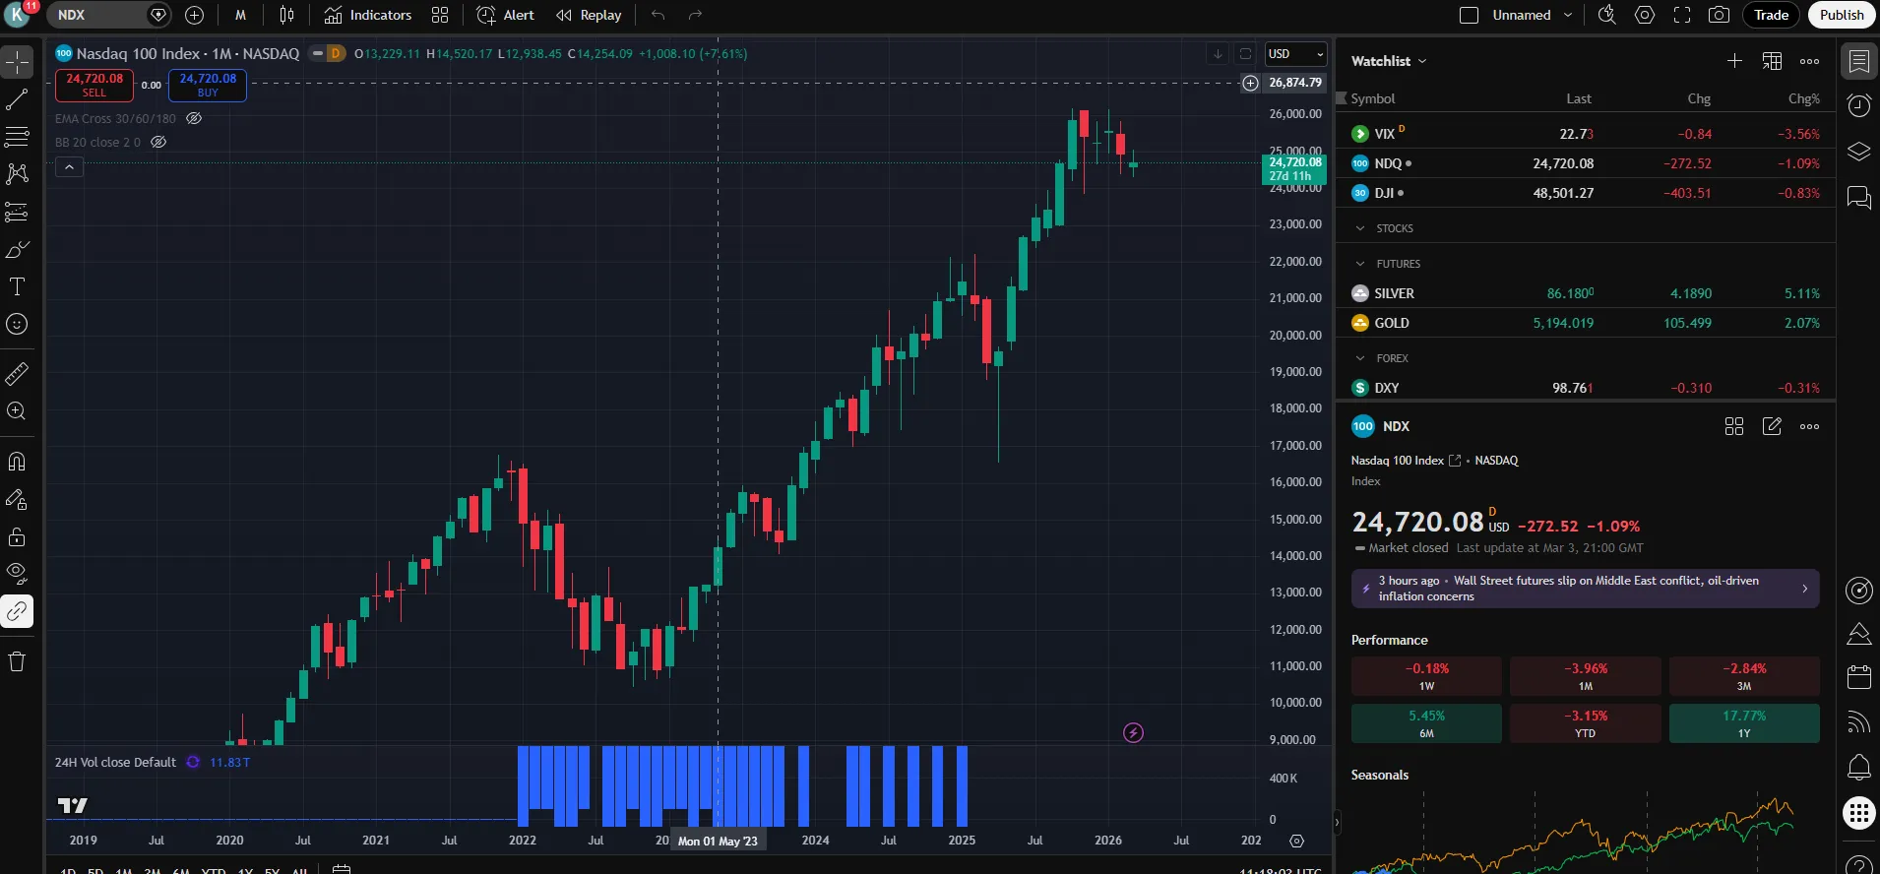Enter fullscreen mode
1880x874 pixels.
click(x=1682, y=15)
